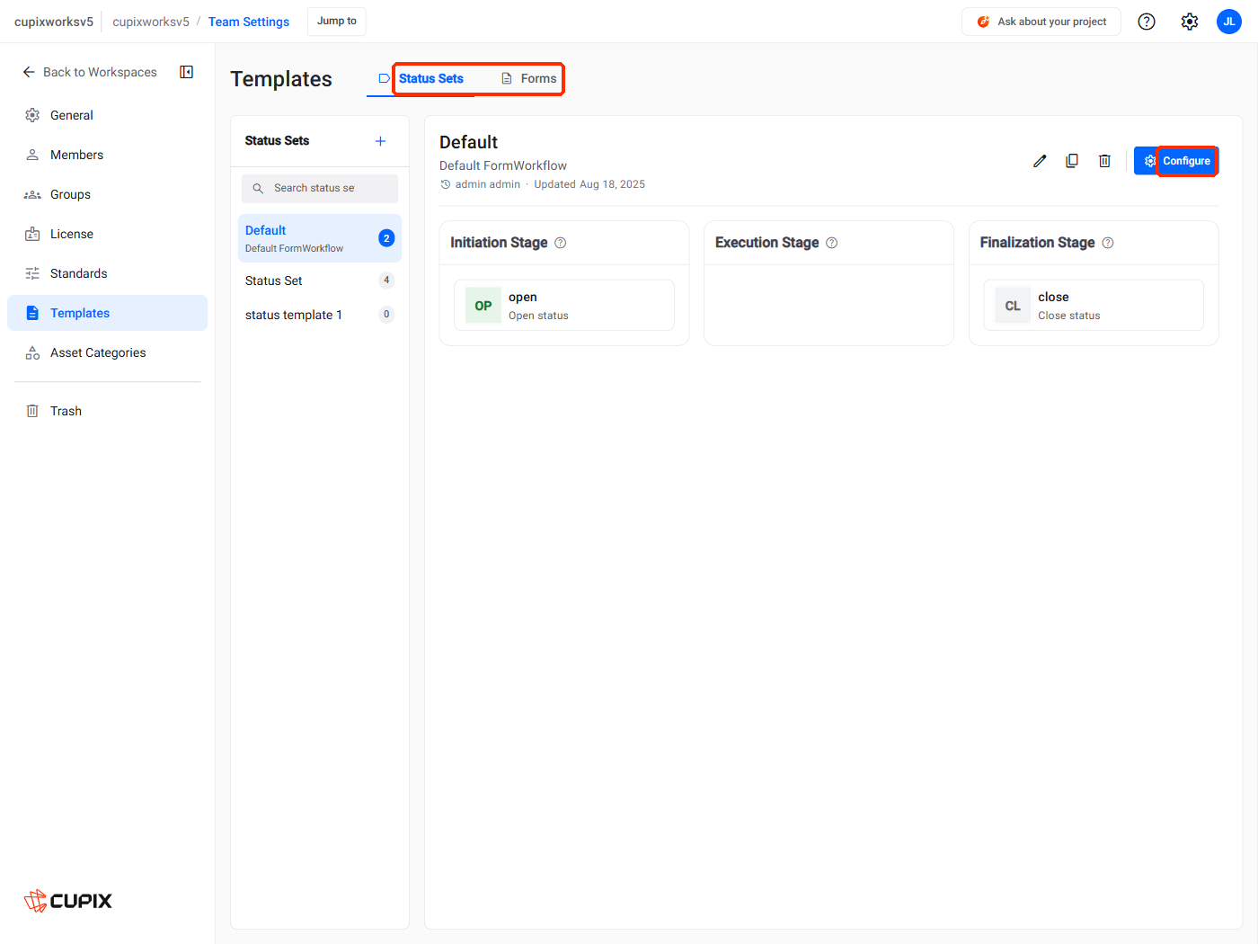This screenshot has width=1258, height=944.
Task: Add a new status set with plus icon
Action: (380, 141)
